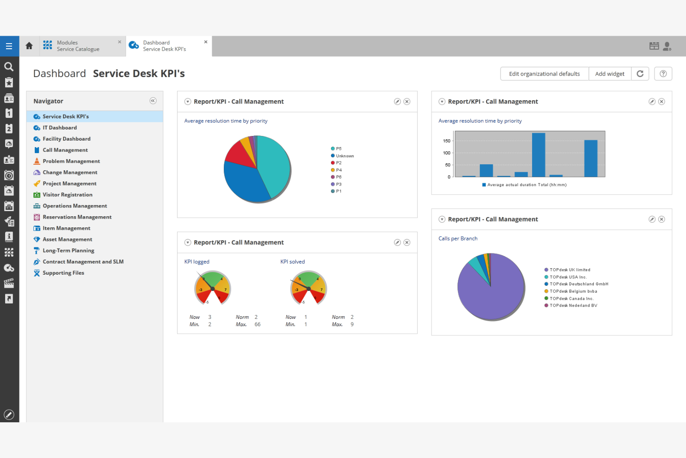
Task: Open search via the magnifier icon
Action: 9,66
